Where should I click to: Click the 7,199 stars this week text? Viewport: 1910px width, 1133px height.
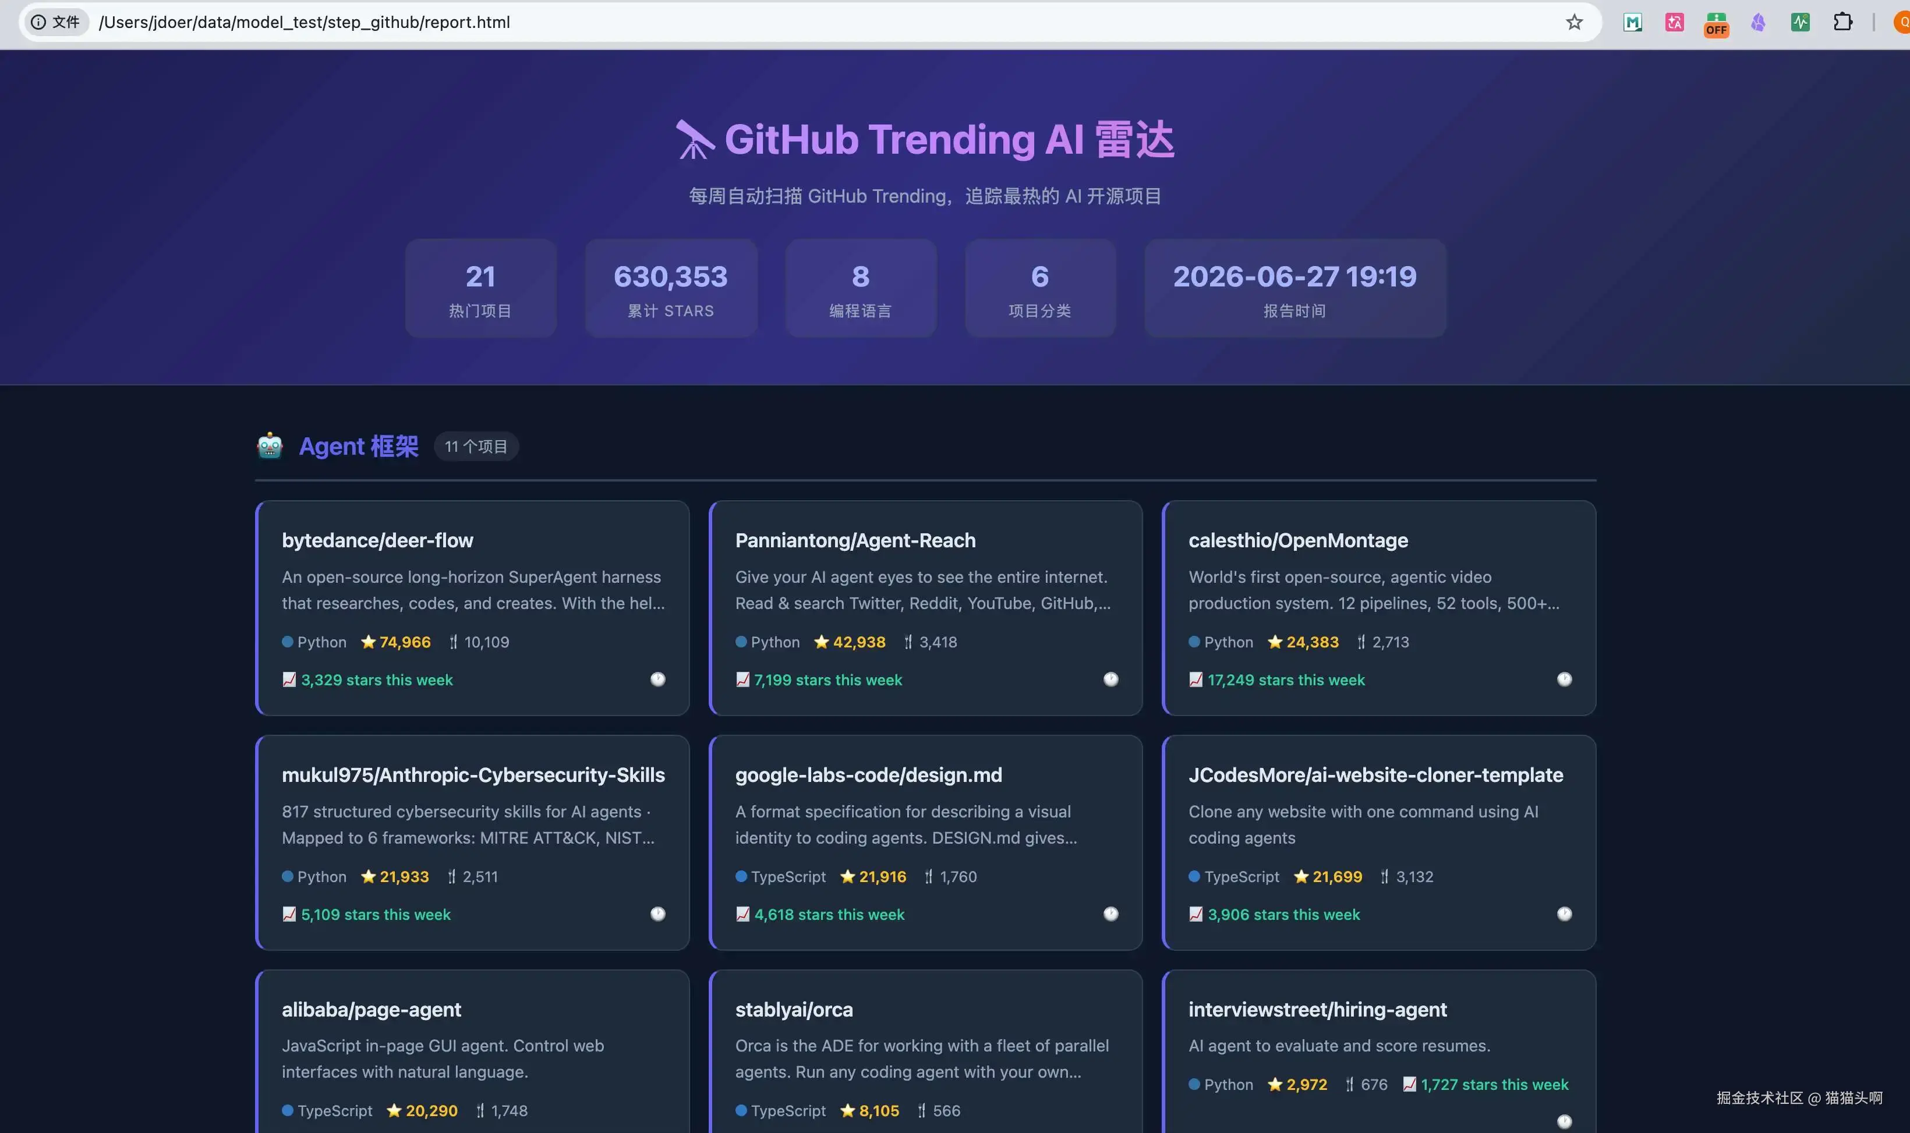827,679
